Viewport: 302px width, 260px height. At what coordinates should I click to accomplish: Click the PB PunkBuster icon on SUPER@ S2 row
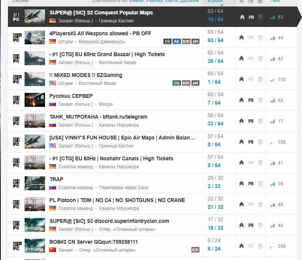[251, 17]
